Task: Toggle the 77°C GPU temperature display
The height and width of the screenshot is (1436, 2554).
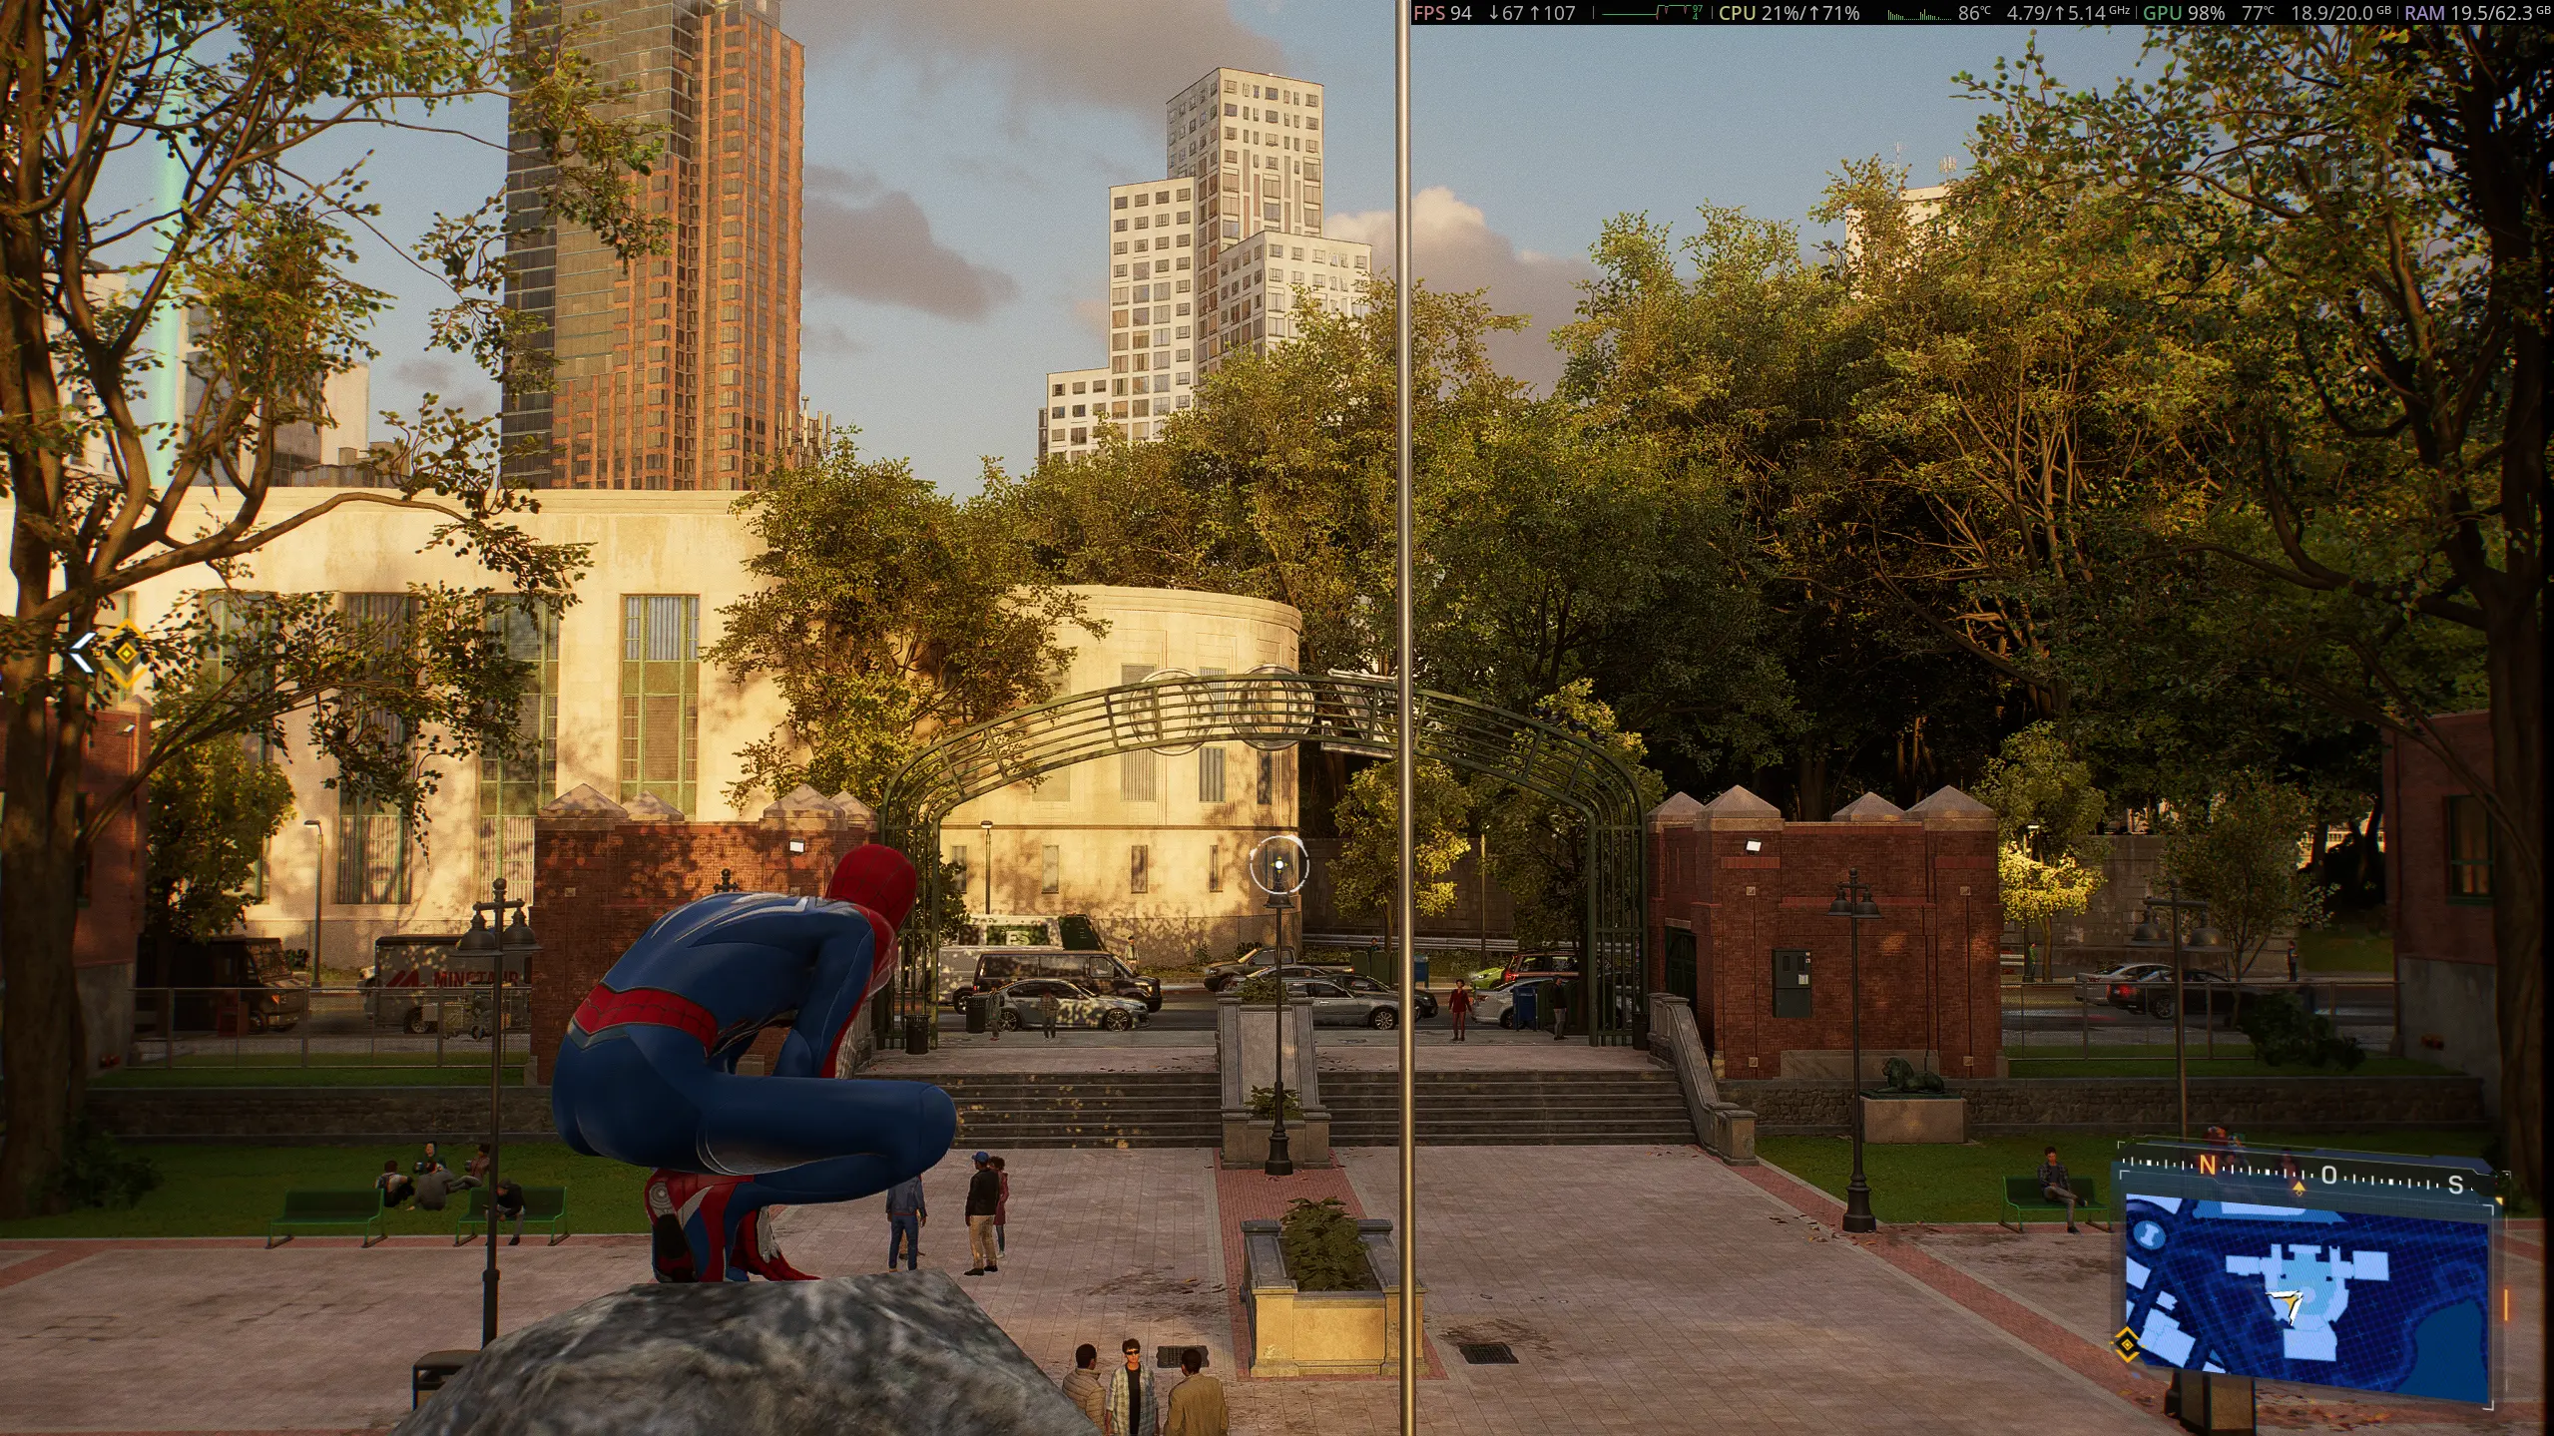Action: tap(2256, 14)
